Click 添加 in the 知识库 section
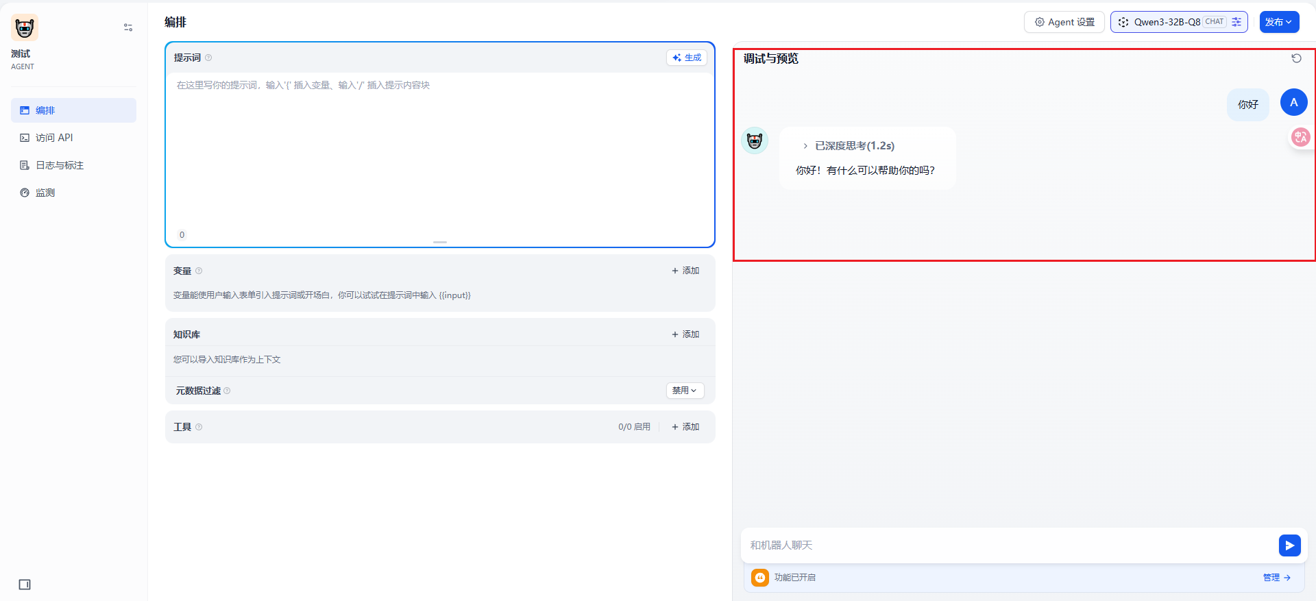 pos(685,334)
